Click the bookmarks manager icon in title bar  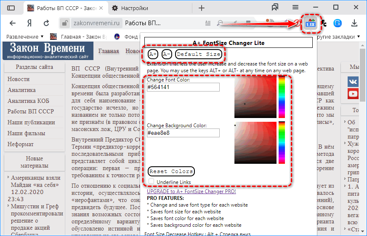tap(275, 8)
